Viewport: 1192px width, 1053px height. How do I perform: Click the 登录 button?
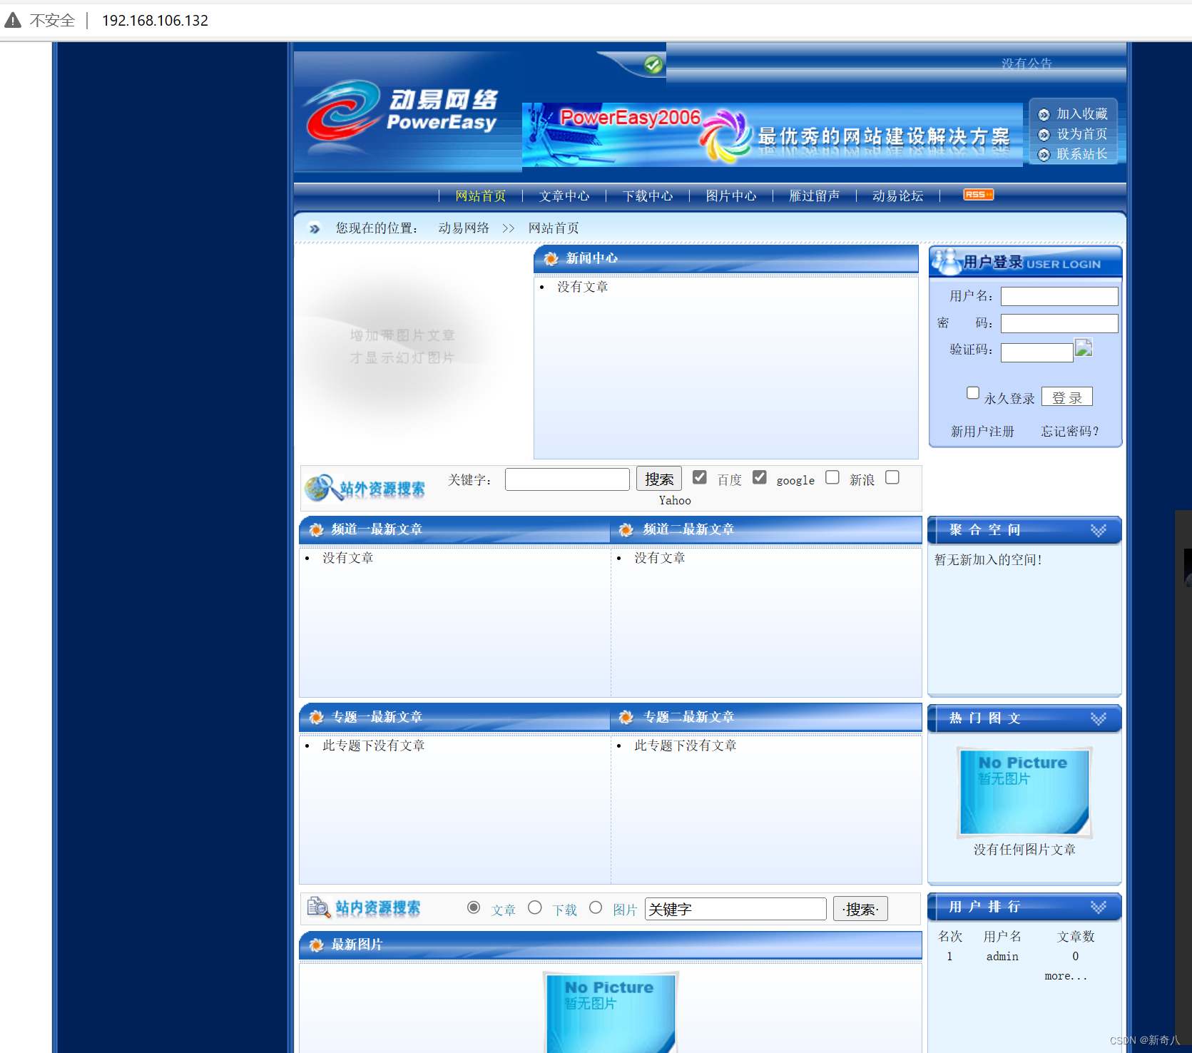[x=1067, y=397]
